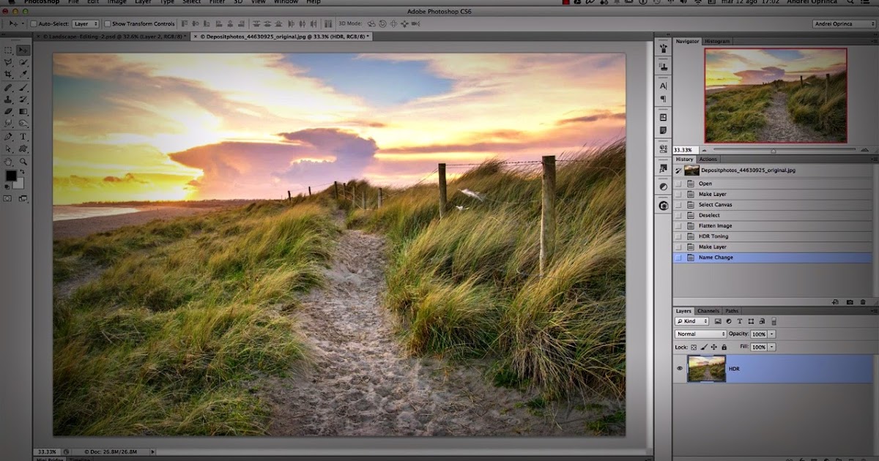The height and width of the screenshot is (461, 879).
Task: Select the History Brush tool
Action: [x=23, y=99]
